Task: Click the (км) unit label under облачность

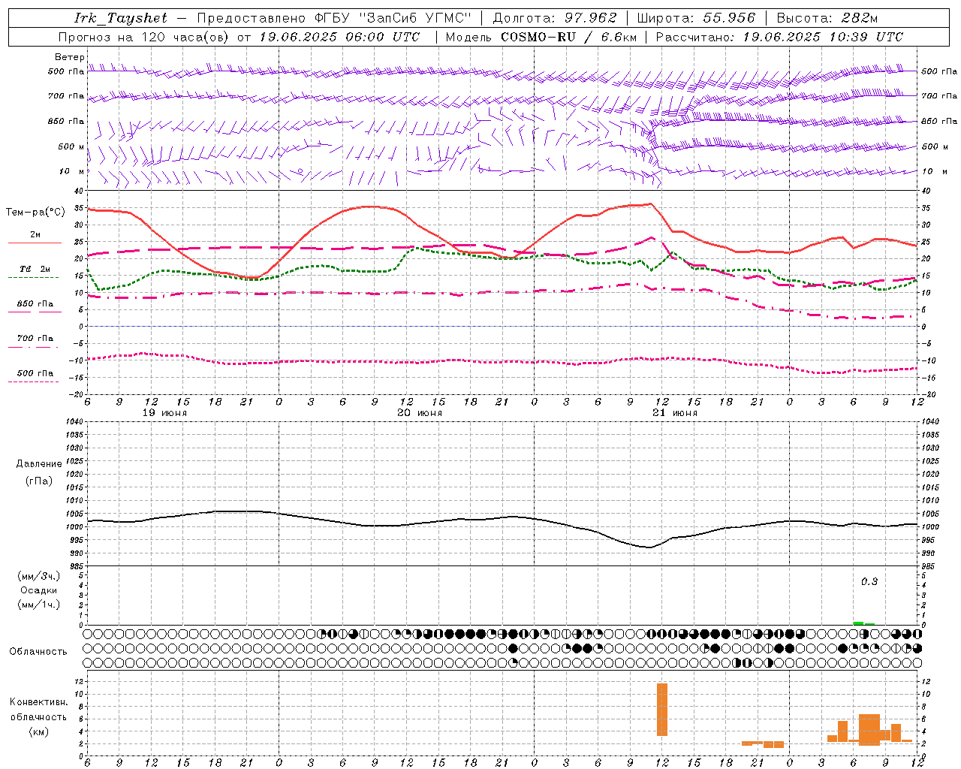Action: coord(39,731)
